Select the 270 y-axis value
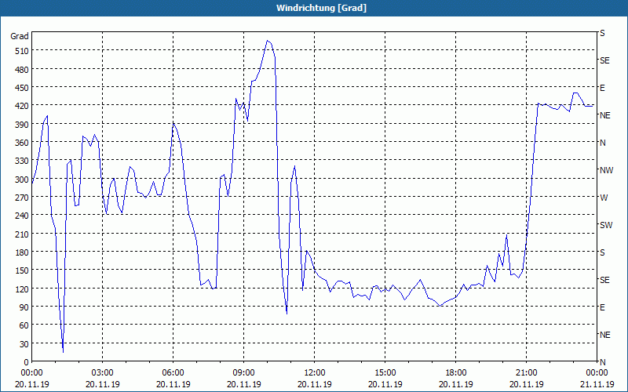 coord(22,198)
